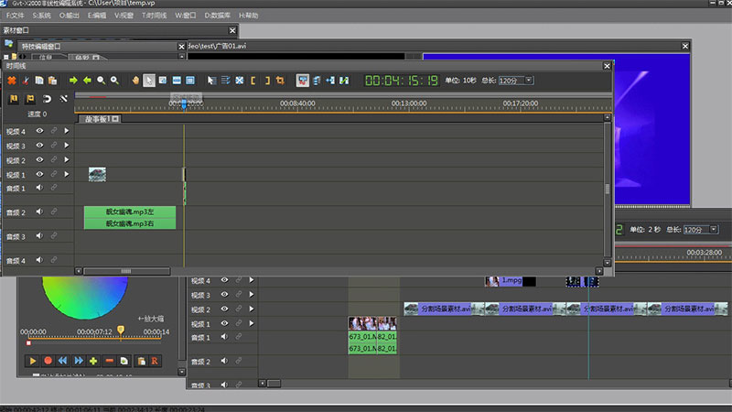Screen dimensions: 732x412
Task: Toggle visibility of 视频 2 in the lower timeline
Action: click(x=224, y=309)
